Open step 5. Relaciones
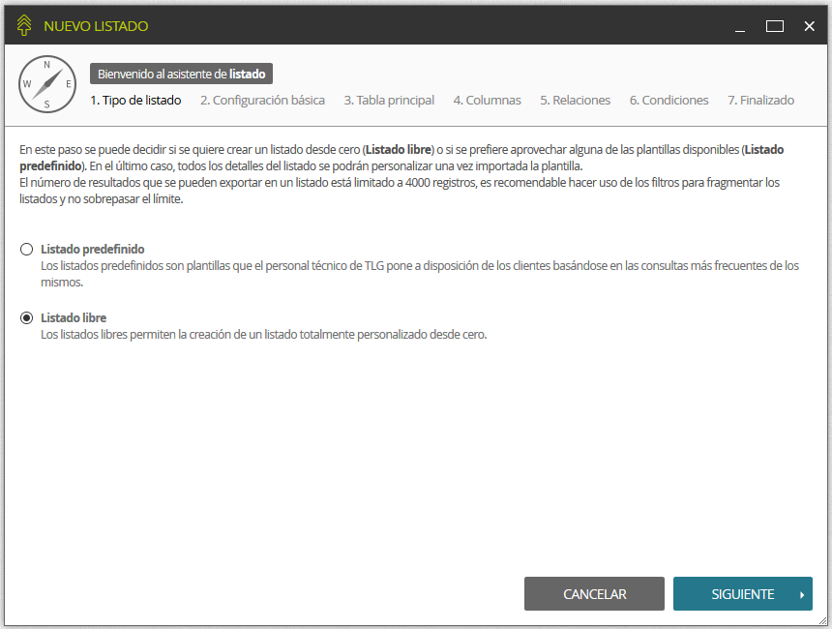 click(x=577, y=100)
